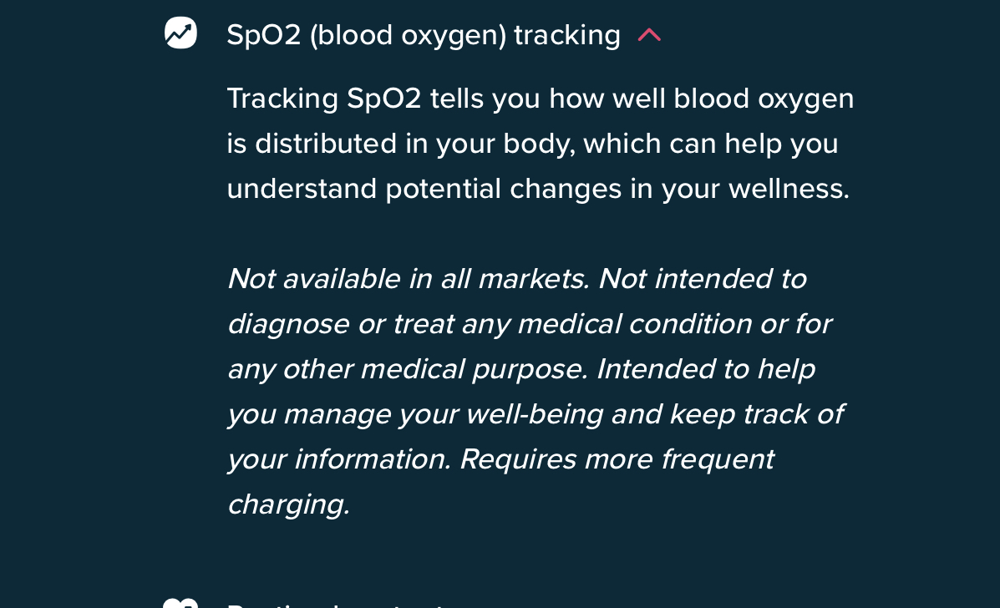Click the line 'you manage your well-being and keep'
The width and height of the screenshot is (1000, 608).
482,414
